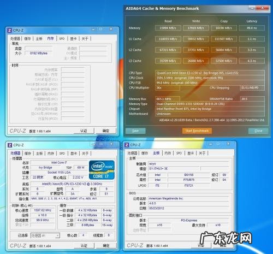Screen dimensions: 273x254
Task: Select 处理器 tab in processor CPU-Z window
Action: 15,153
